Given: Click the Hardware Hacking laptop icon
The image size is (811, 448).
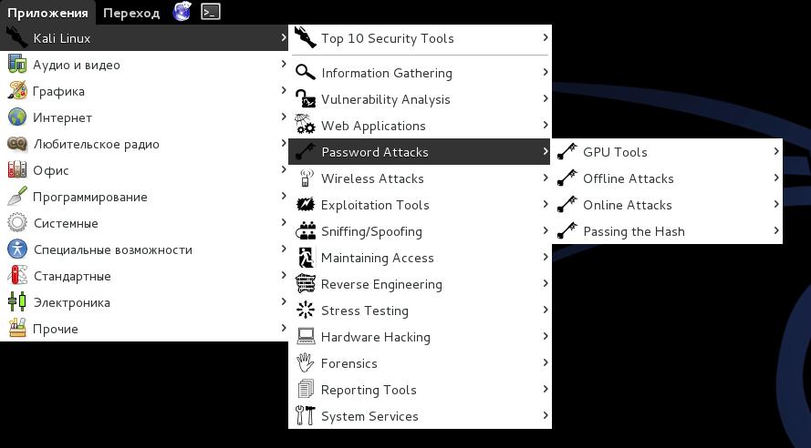Looking at the screenshot, I should [x=306, y=337].
